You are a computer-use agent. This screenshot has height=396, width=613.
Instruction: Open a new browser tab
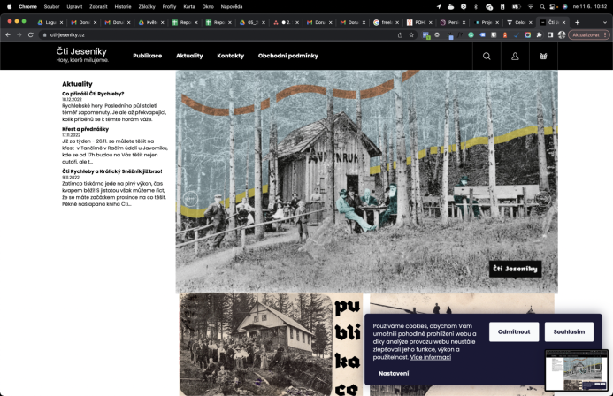tap(577, 22)
